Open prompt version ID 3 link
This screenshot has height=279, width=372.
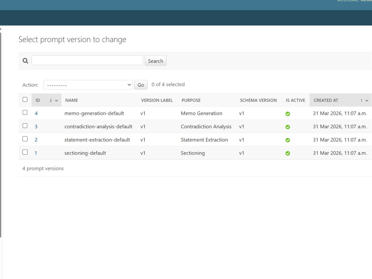click(x=36, y=126)
